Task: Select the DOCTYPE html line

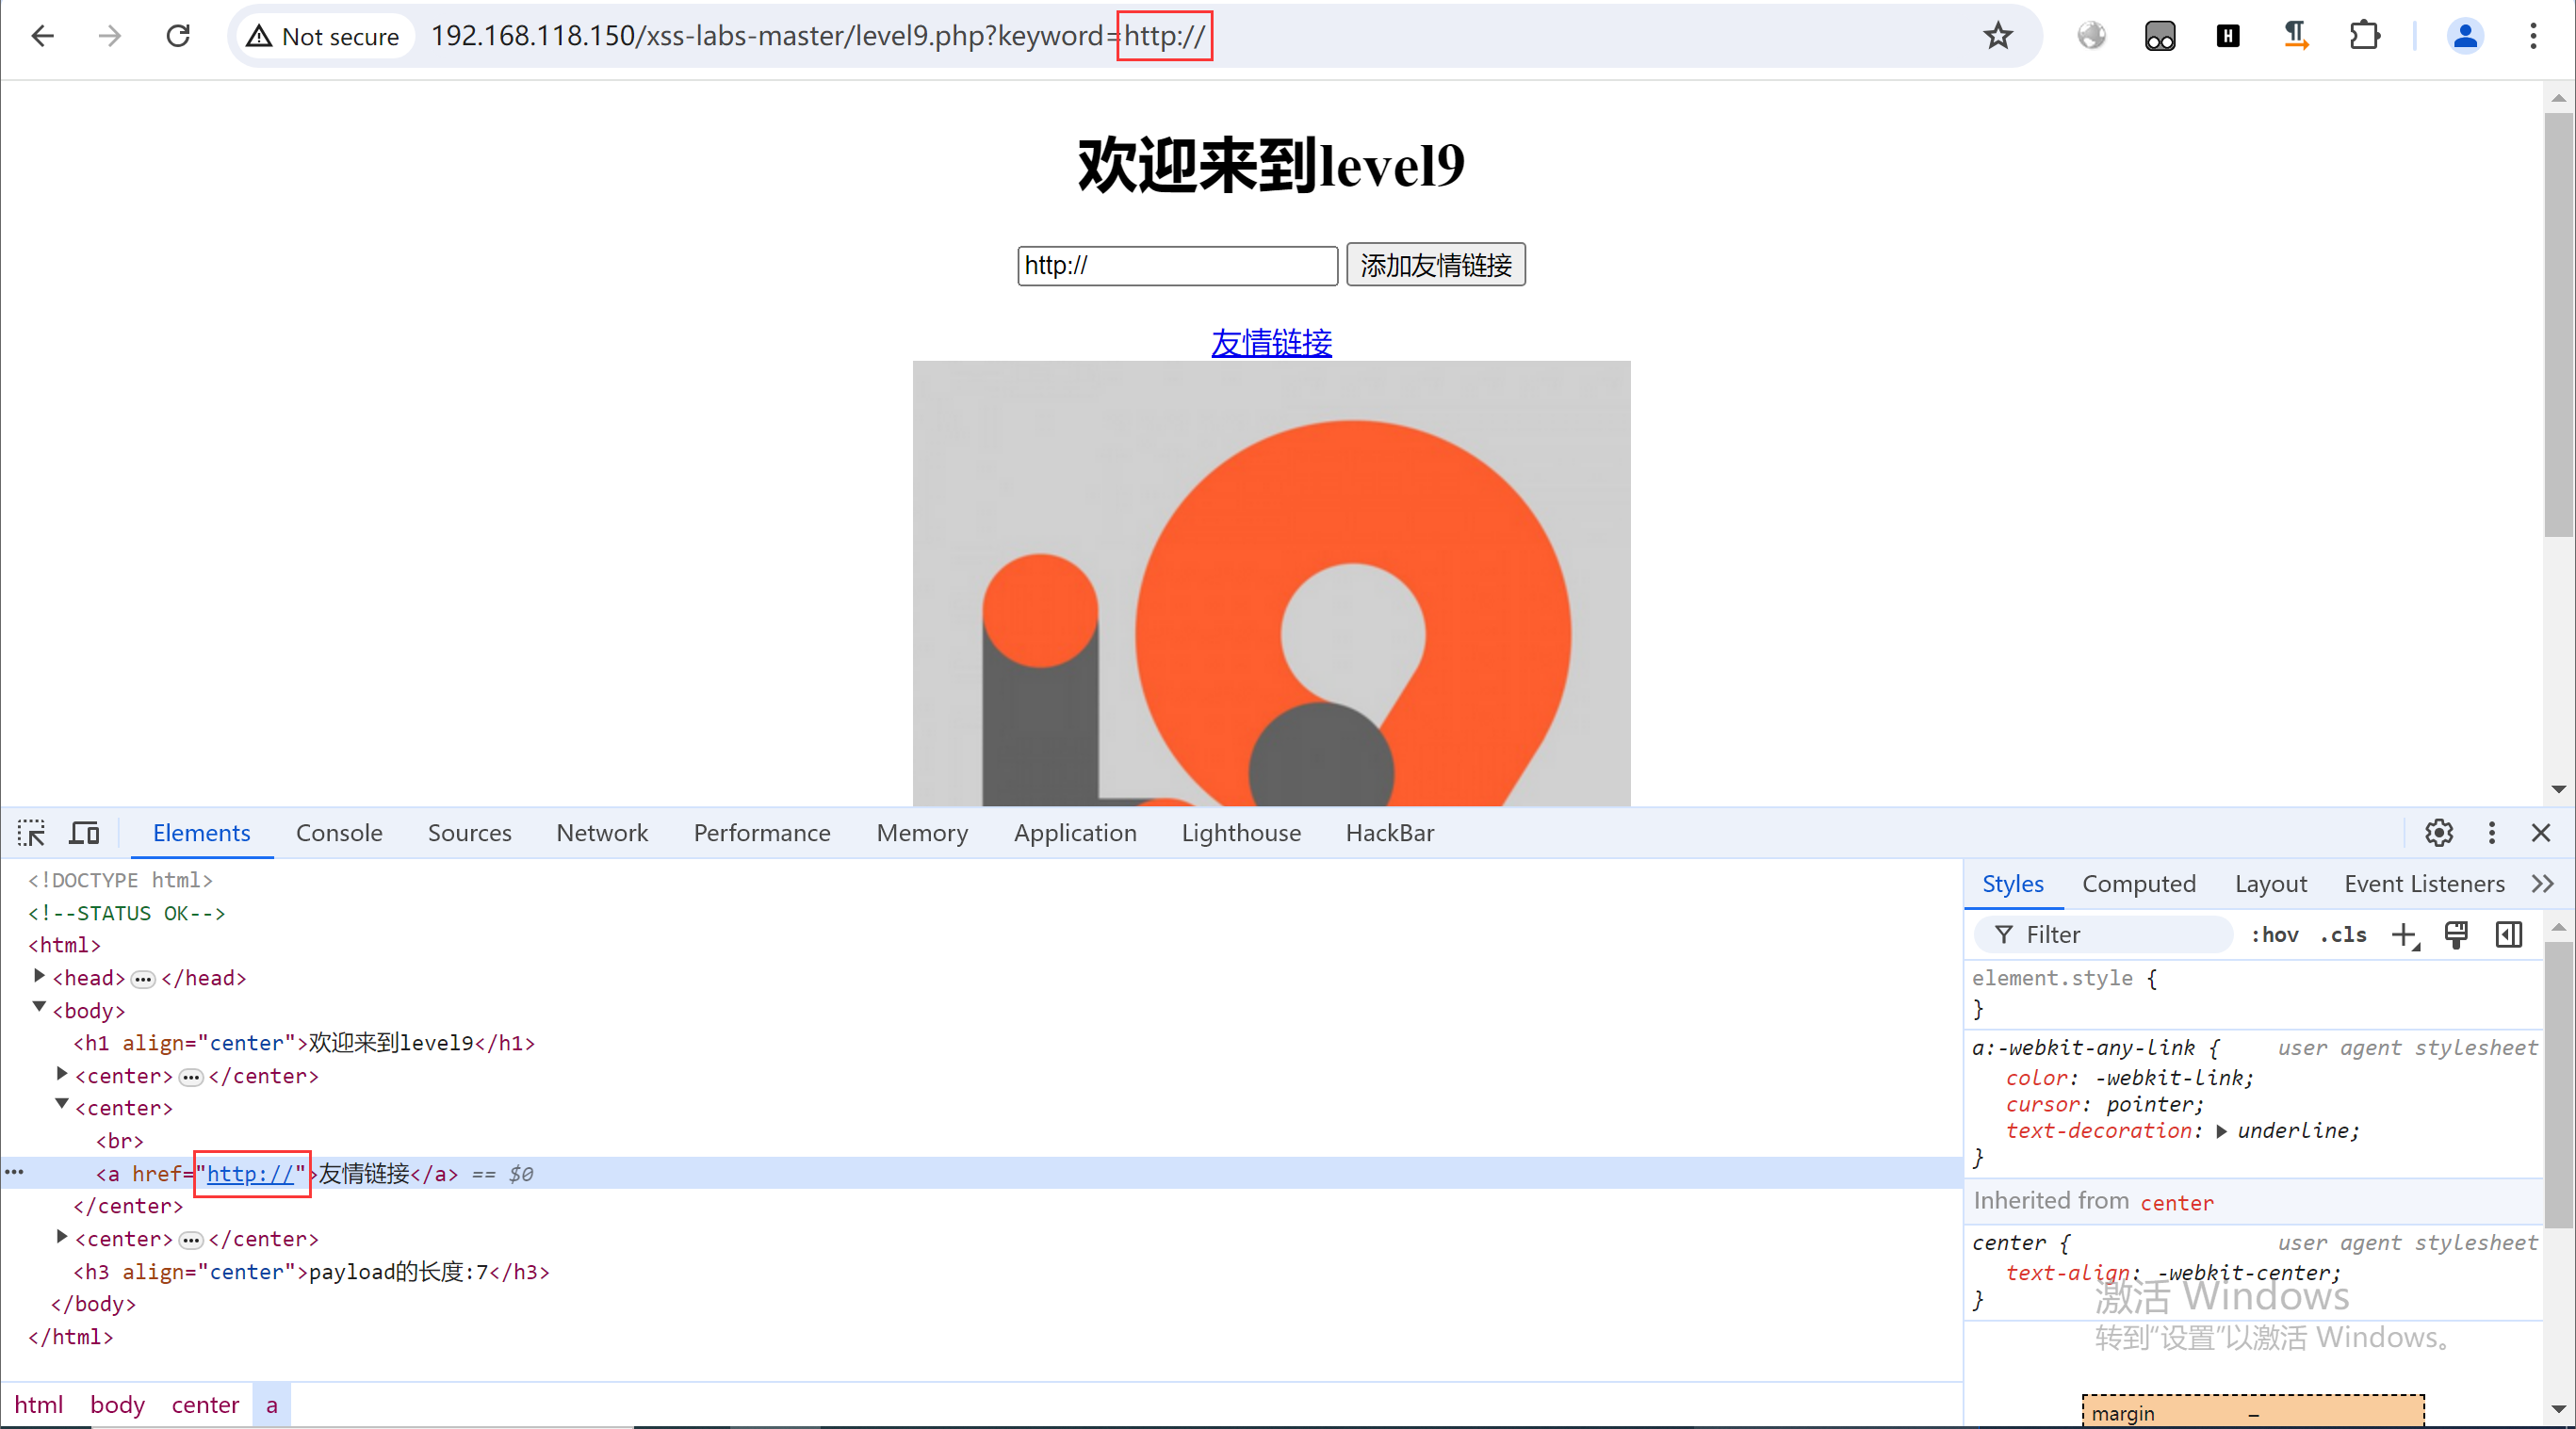Action: (120, 880)
